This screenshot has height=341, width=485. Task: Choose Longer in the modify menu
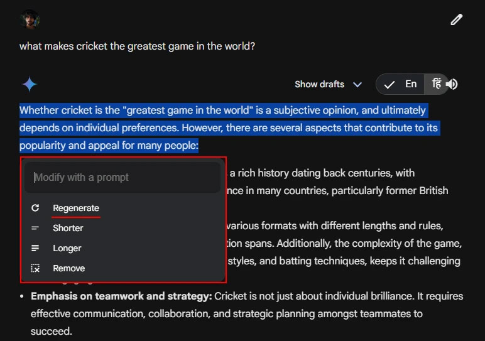point(67,248)
